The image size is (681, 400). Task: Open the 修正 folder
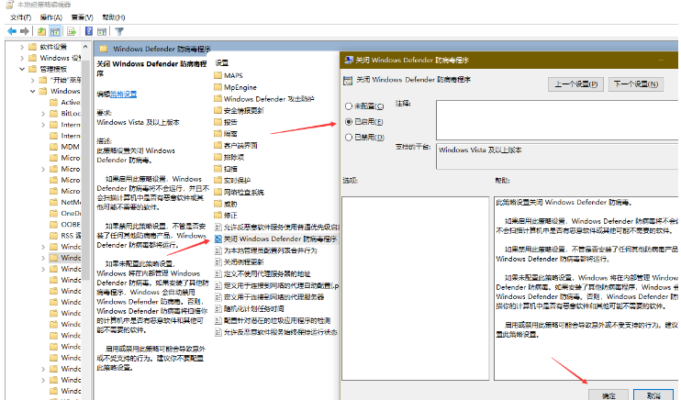[226, 216]
